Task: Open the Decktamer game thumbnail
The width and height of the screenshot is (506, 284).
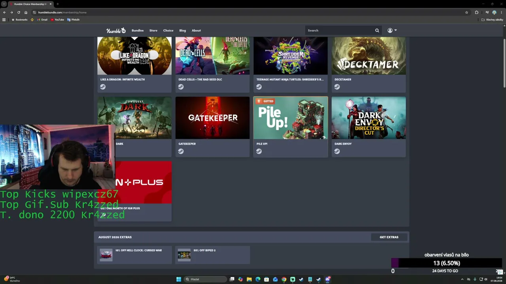Action: [x=369, y=56]
